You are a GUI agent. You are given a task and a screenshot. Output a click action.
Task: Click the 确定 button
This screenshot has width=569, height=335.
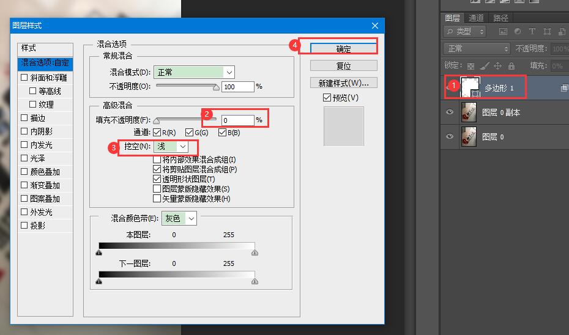344,49
